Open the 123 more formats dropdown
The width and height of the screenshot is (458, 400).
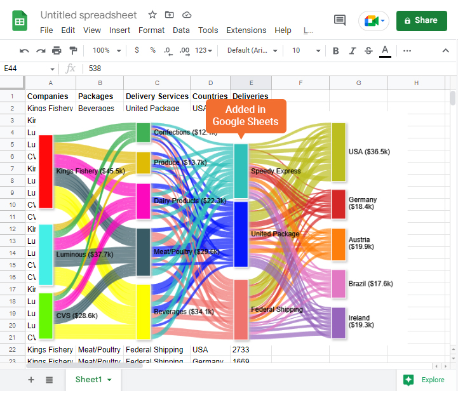click(x=203, y=51)
